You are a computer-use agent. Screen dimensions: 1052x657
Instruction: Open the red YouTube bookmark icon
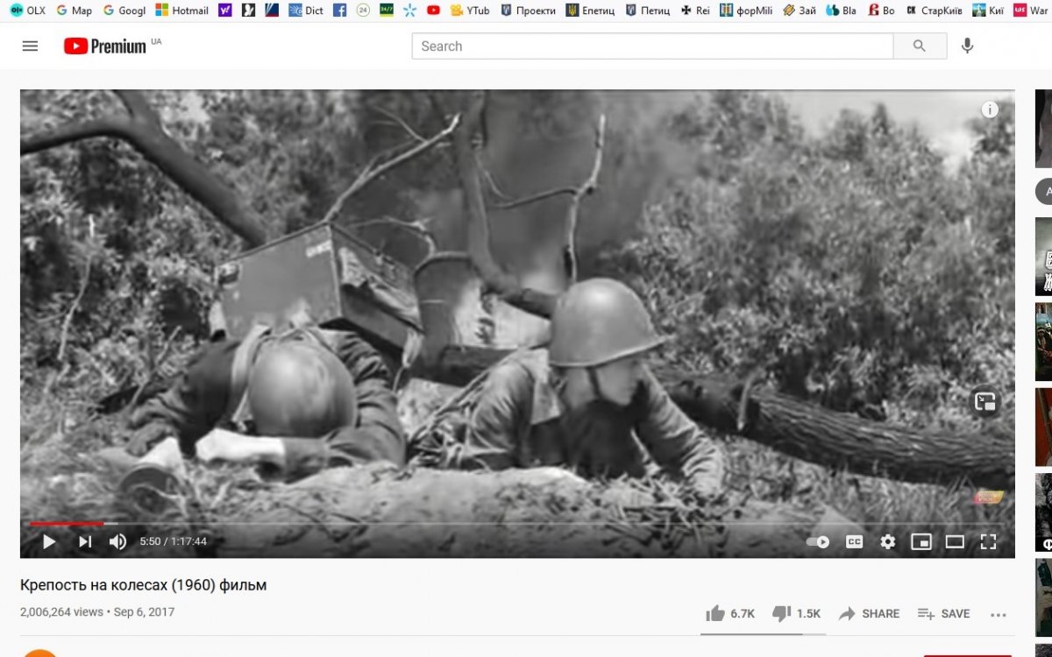point(433,11)
